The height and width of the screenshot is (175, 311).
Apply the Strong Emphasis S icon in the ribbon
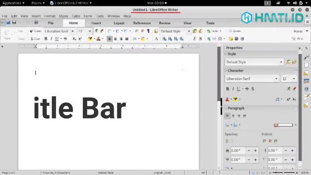[200, 39]
